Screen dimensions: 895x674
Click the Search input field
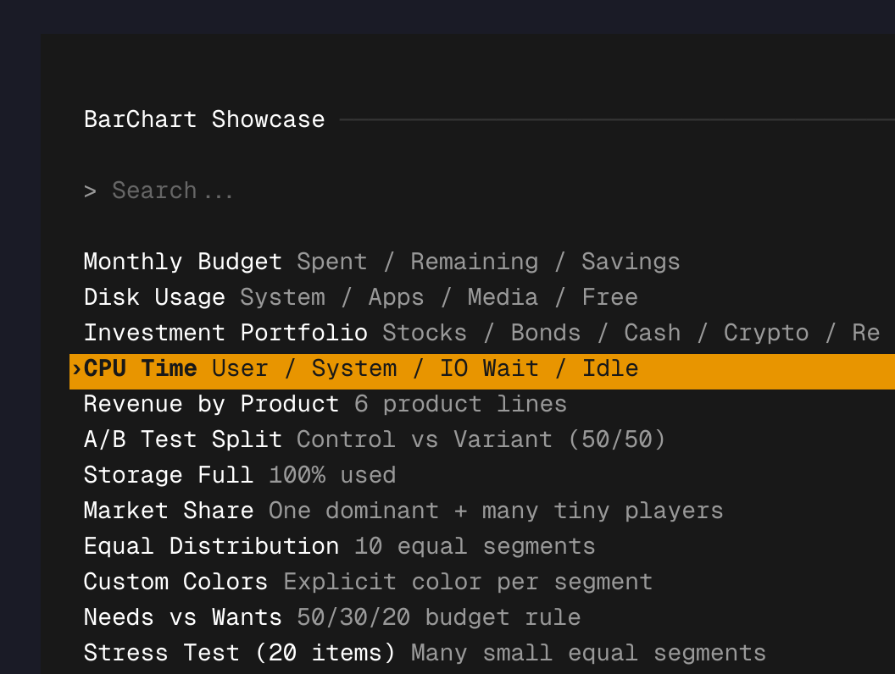(x=173, y=191)
